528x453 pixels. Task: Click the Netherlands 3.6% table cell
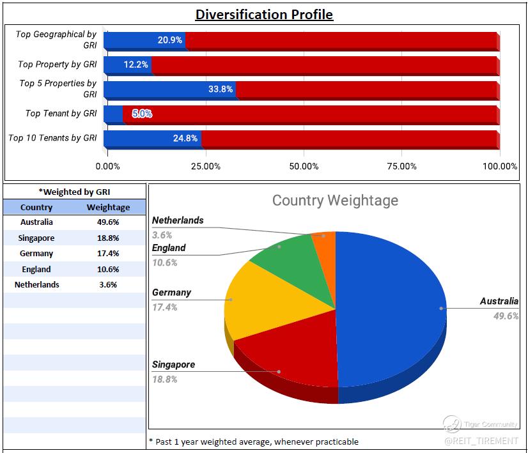coord(108,285)
